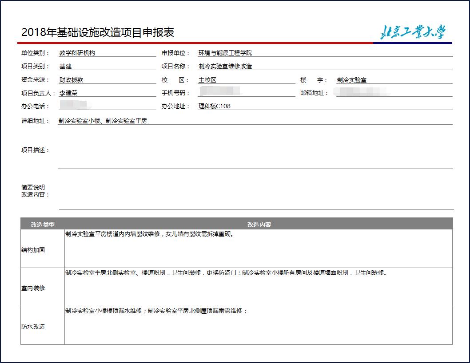Select the 办公电话 field

[x=107, y=106]
